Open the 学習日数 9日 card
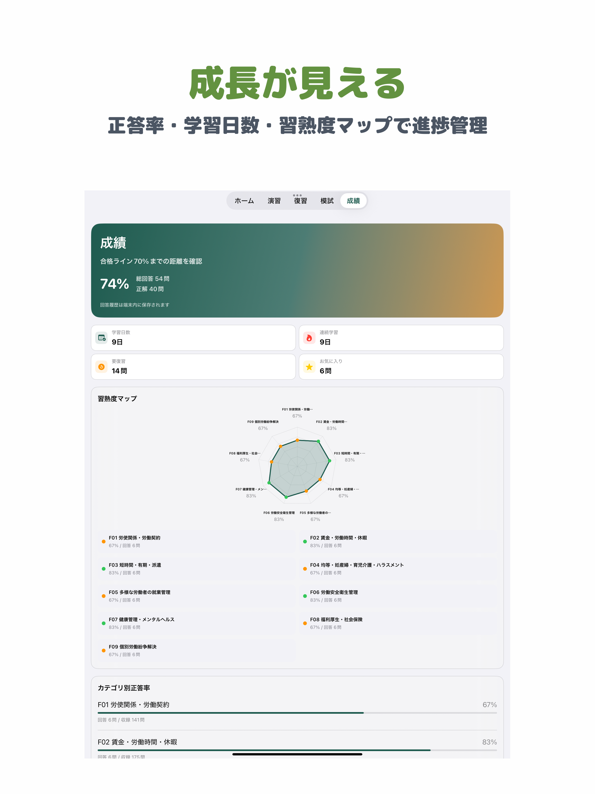595x794 pixels. (x=193, y=338)
